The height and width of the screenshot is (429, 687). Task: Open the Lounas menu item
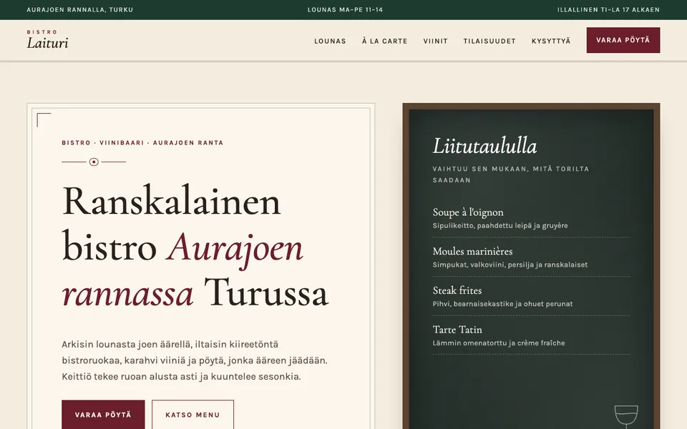point(330,41)
